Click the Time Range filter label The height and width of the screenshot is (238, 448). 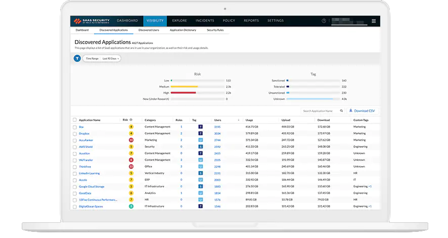click(92, 59)
